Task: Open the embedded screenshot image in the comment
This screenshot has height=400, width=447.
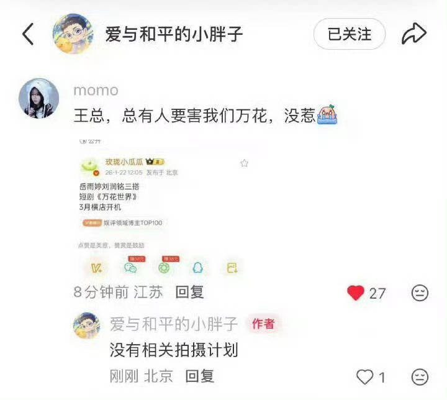Action: point(163,207)
